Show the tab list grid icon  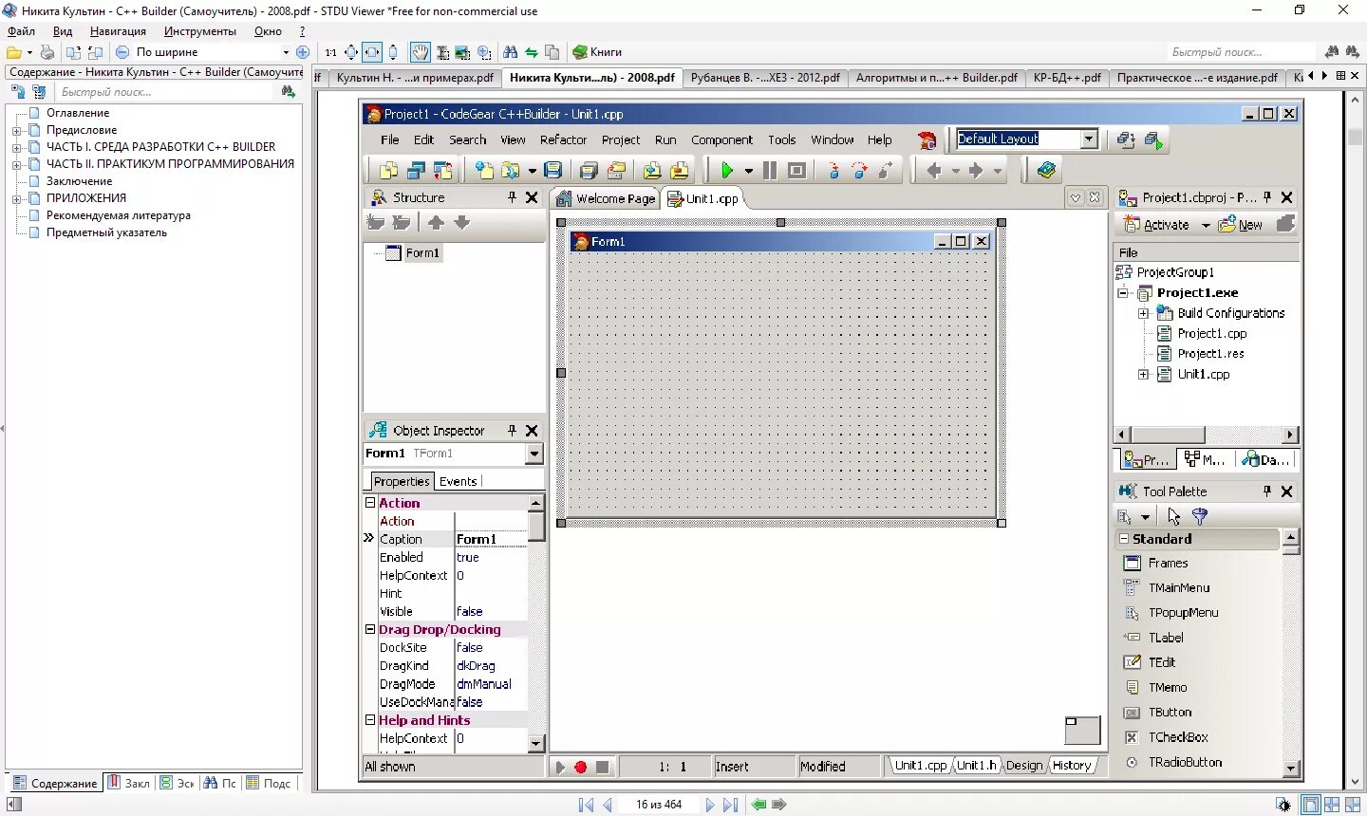point(1340,76)
